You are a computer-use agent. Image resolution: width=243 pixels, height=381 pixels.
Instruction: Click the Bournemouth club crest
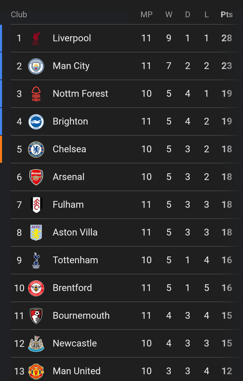tap(36, 316)
